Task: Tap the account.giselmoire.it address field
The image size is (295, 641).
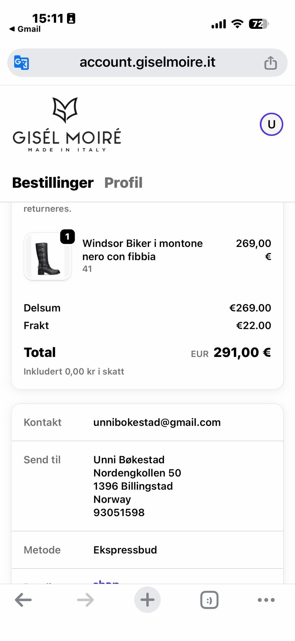Action: (x=147, y=63)
